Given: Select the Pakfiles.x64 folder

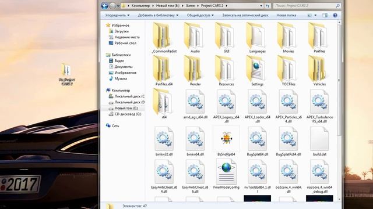Looking at the screenshot, I should 164,71.
